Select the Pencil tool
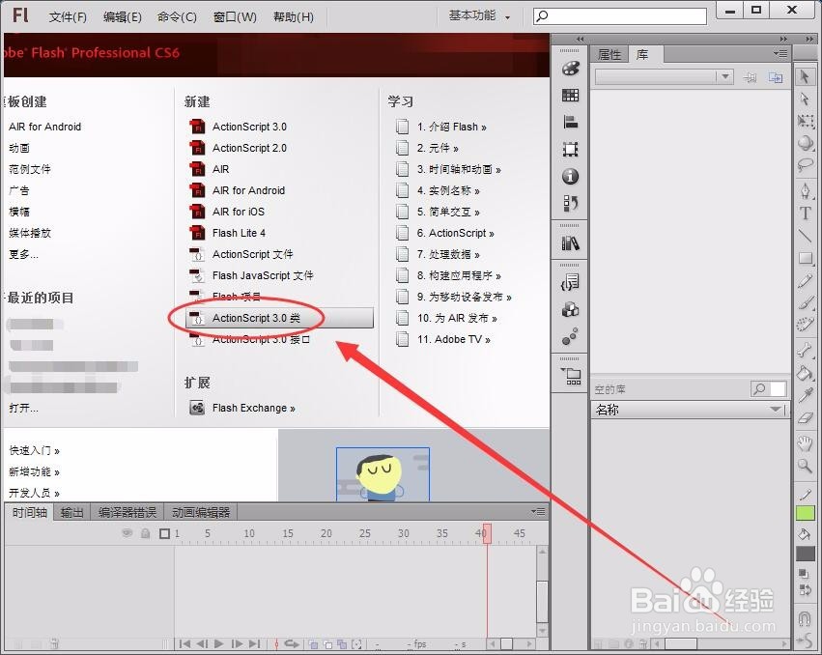This screenshot has height=655, width=822. pos(805,281)
